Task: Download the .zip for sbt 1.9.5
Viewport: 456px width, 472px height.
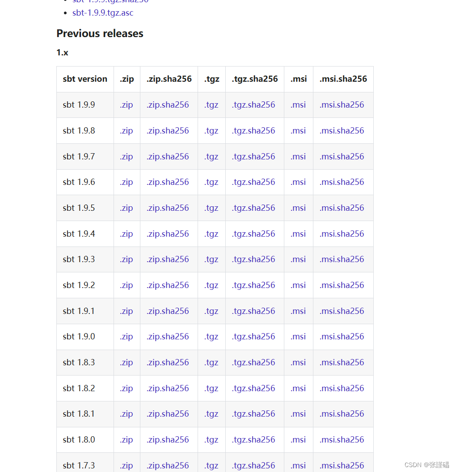Action: 127,208
